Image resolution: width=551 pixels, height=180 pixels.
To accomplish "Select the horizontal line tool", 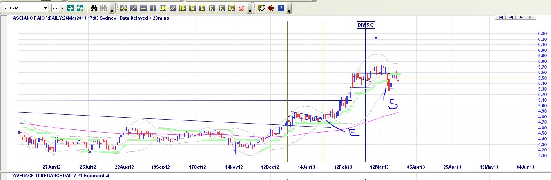I will point(143,8).
